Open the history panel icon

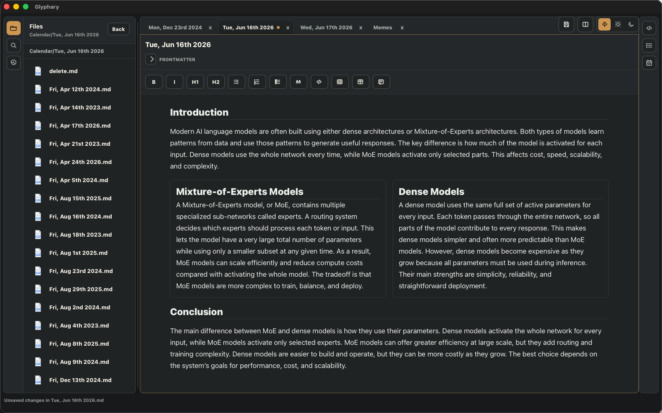pos(14,63)
